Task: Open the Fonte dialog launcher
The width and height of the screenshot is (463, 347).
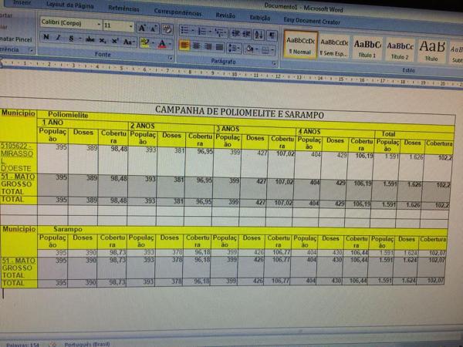Action: (171, 56)
